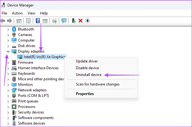The width and height of the screenshot is (192, 127).
Task: Click the Security devices key icon
Action: [14, 112]
